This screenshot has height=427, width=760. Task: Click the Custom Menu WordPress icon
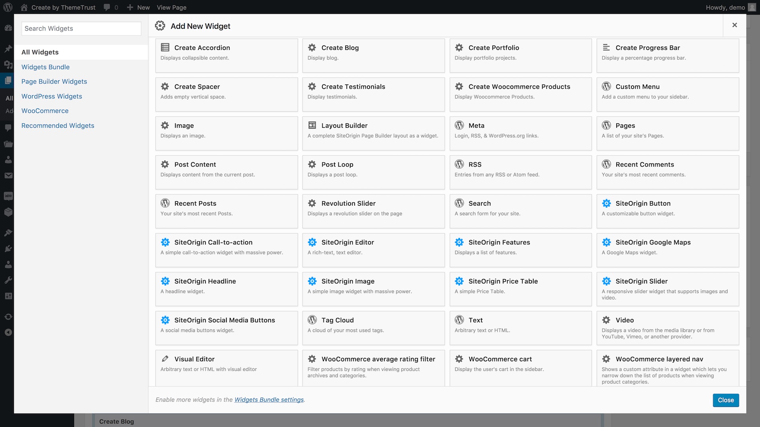click(x=606, y=86)
